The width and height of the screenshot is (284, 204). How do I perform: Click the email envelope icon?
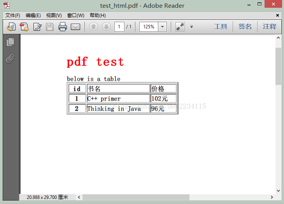(75, 27)
